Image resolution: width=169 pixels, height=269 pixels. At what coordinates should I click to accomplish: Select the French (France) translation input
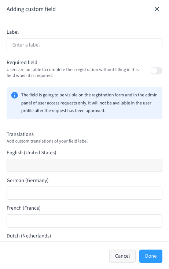tap(84, 221)
